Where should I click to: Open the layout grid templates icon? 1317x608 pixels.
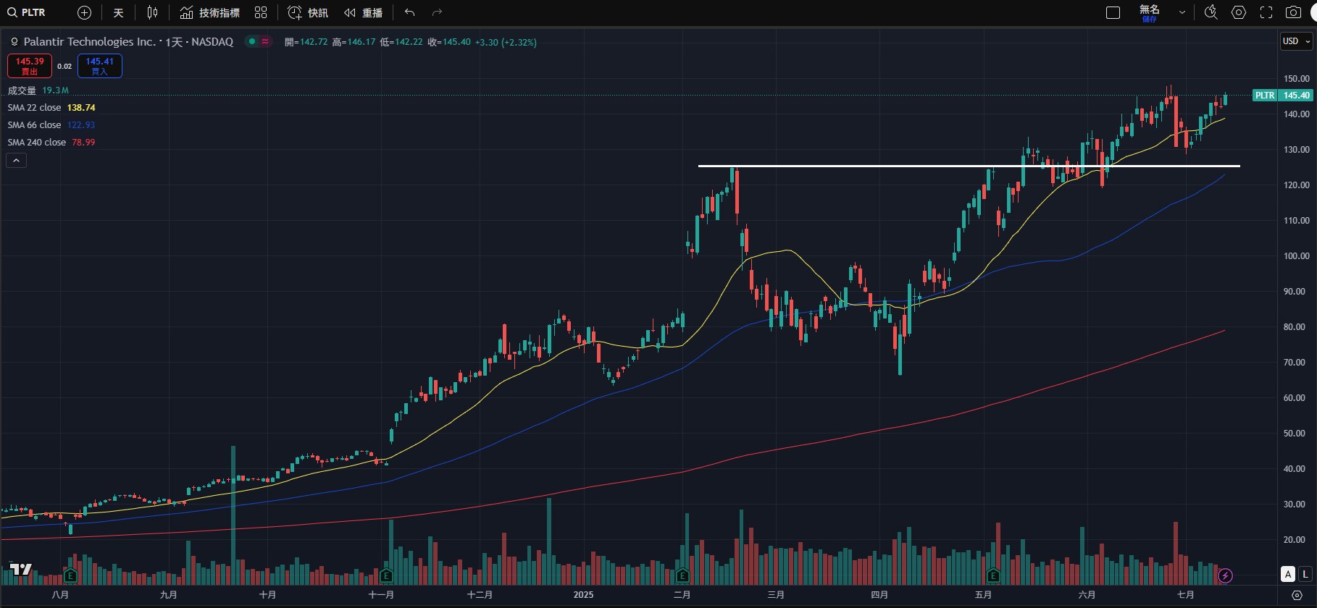coord(261,12)
